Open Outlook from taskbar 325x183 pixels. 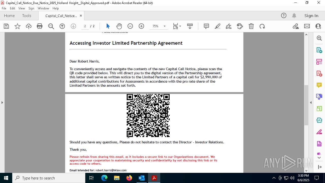coord(142,178)
